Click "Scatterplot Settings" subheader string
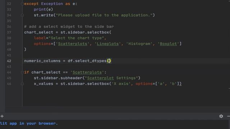This screenshot has height=129, width=230. point(111,78)
